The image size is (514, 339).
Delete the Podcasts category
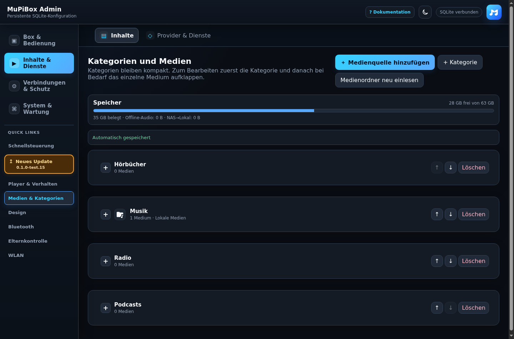[x=474, y=308]
